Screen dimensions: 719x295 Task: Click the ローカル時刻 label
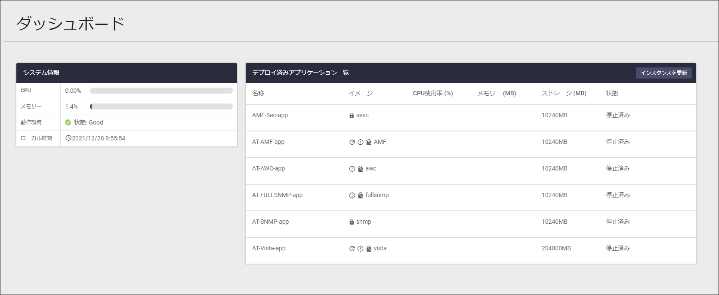pyautogui.click(x=36, y=138)
